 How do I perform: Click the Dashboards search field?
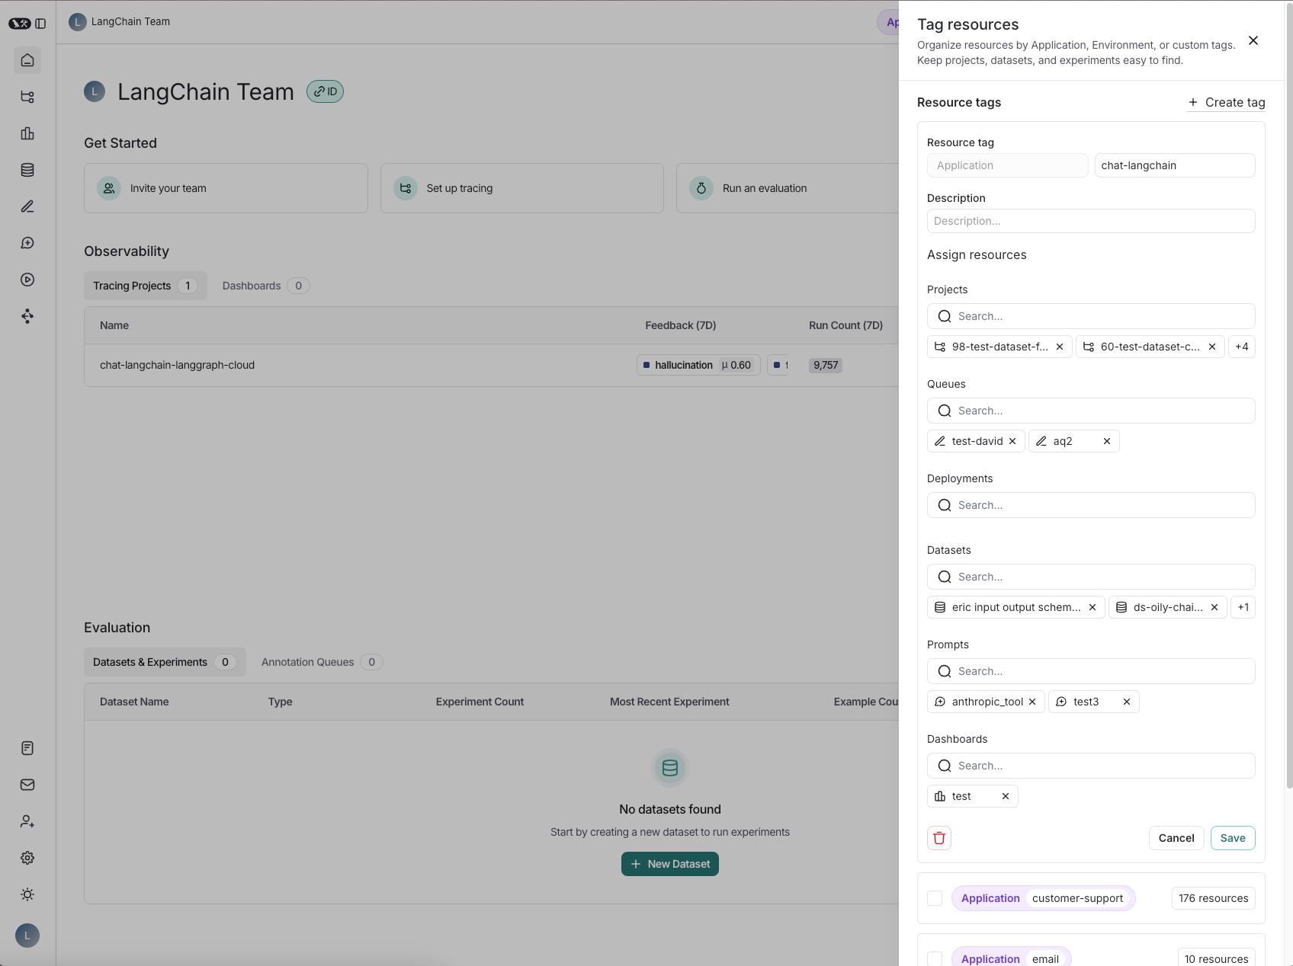pos(1091,766)
